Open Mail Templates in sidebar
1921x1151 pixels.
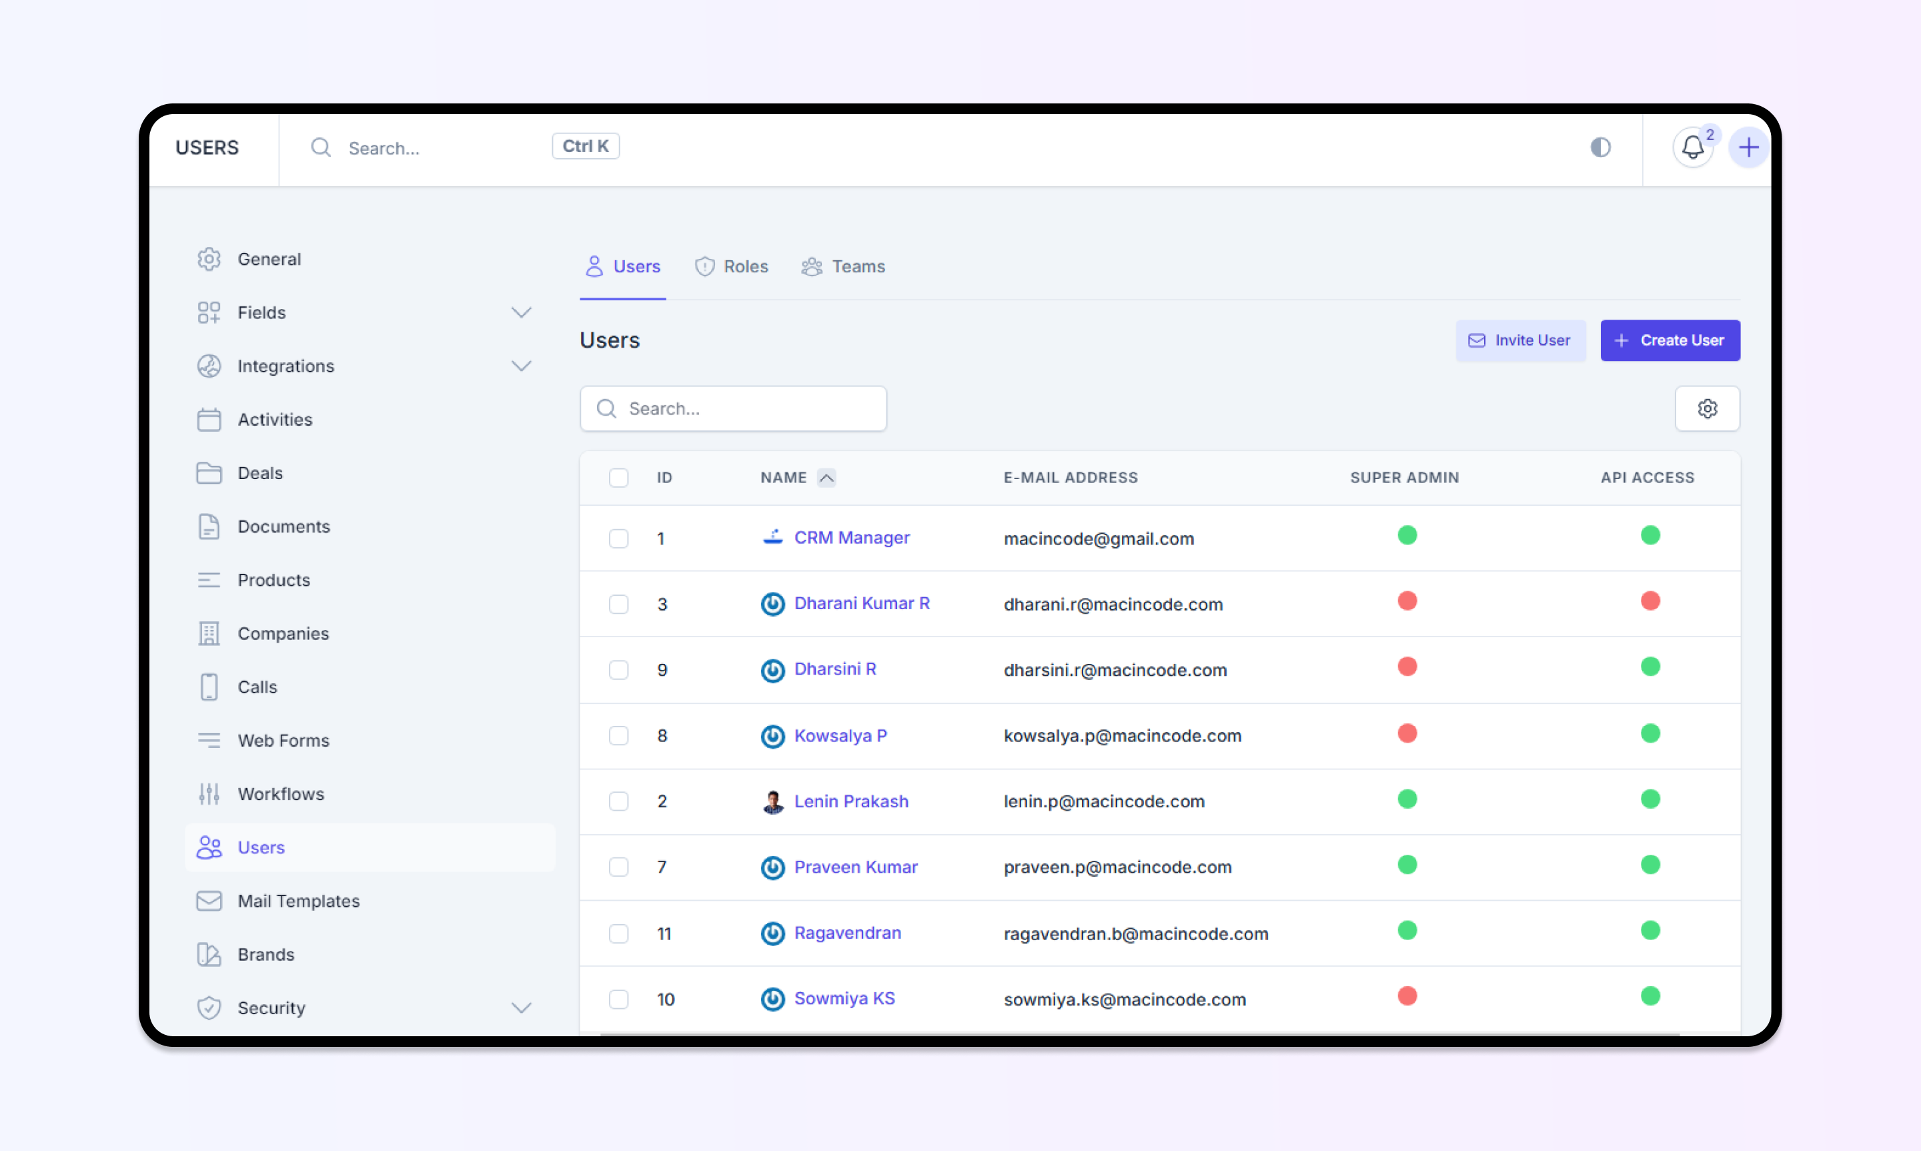pos(297,901)
